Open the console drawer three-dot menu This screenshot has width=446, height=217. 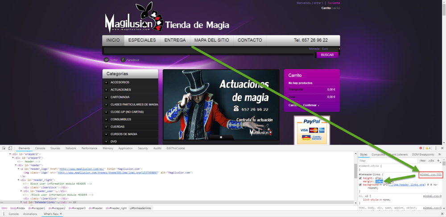click(4, 214)
